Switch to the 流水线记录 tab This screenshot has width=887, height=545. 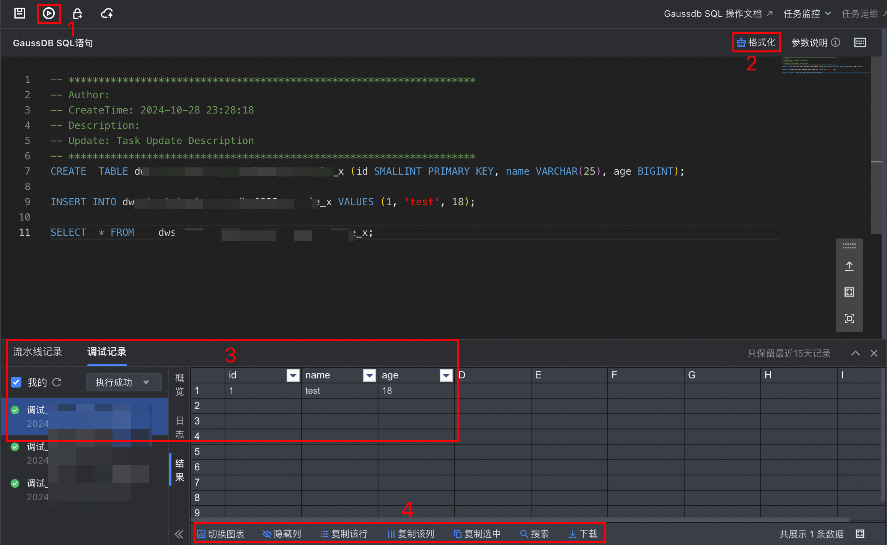[x=38, y=352]
